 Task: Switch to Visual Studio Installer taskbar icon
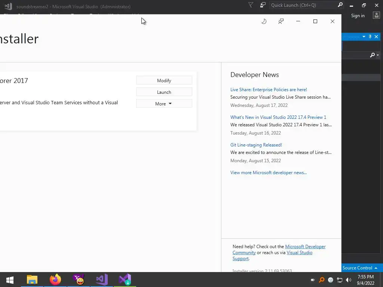pyautogui.click(x=125, y=280)
